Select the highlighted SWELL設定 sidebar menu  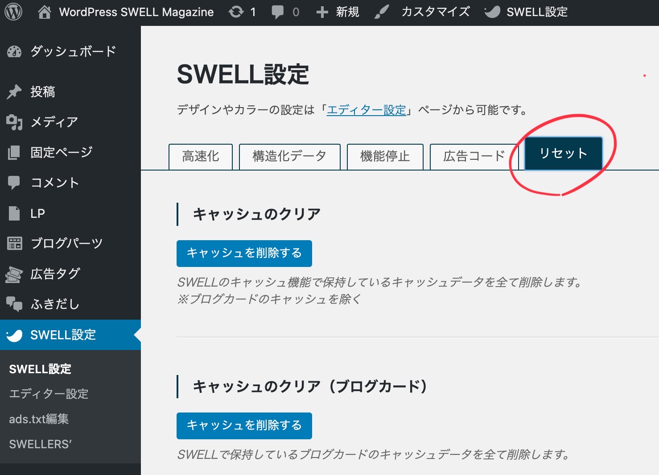click(70, 335)
